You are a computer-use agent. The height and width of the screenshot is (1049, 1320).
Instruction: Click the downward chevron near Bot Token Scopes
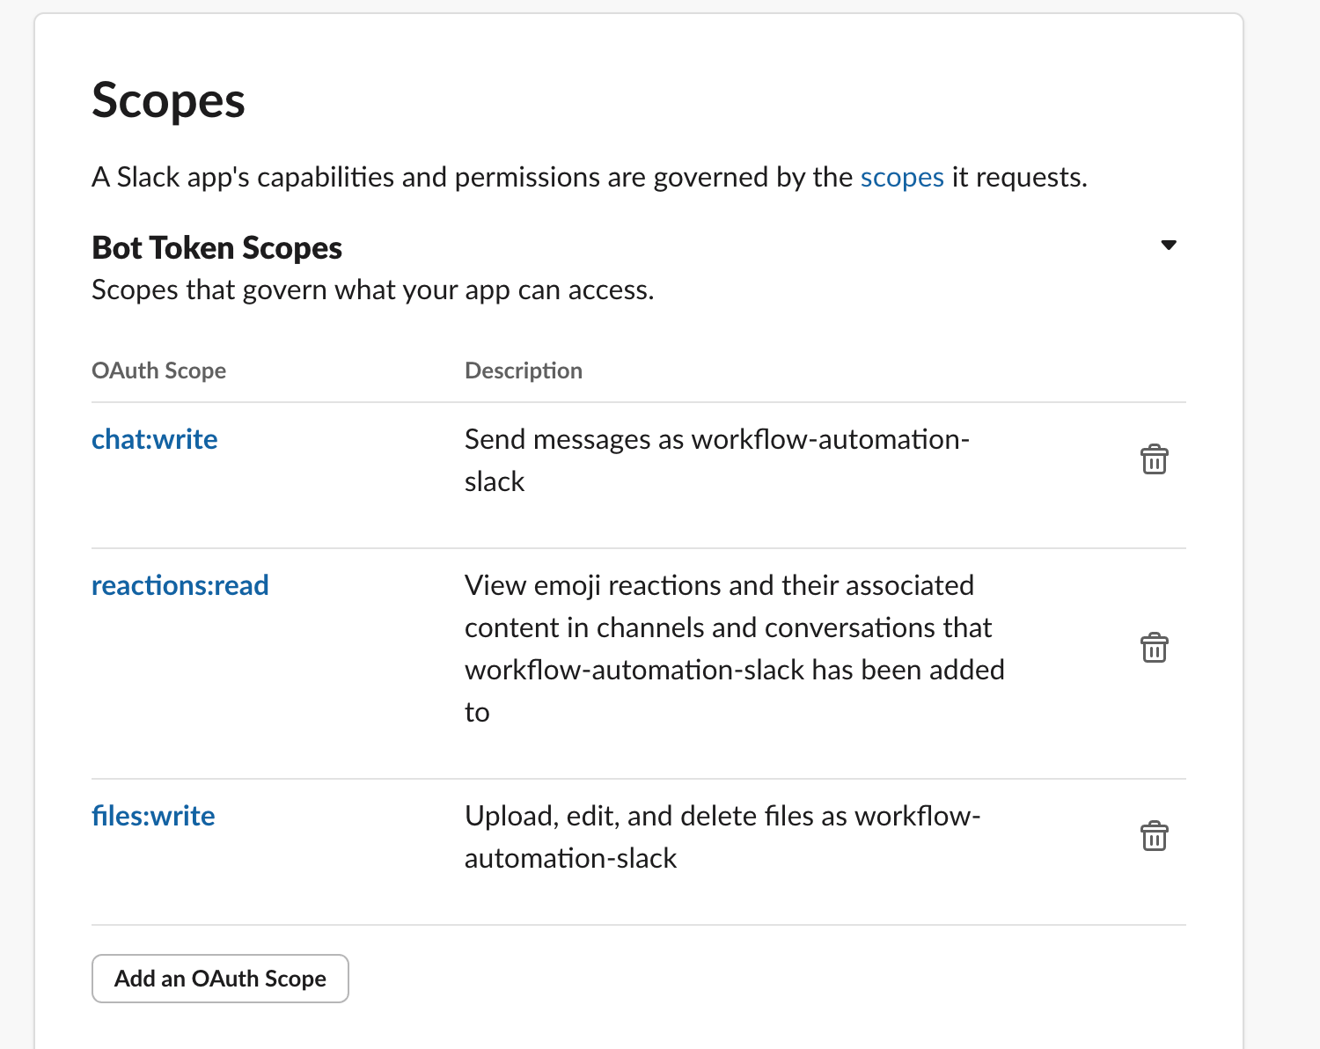(1169, 246)
